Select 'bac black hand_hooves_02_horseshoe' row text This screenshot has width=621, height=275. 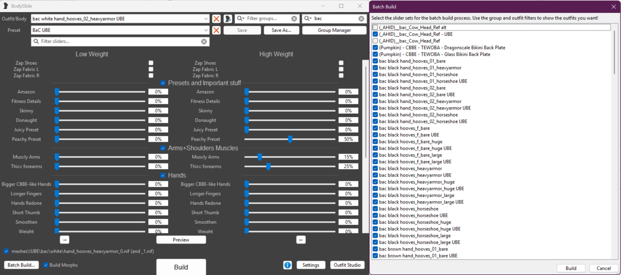point(418,115)
